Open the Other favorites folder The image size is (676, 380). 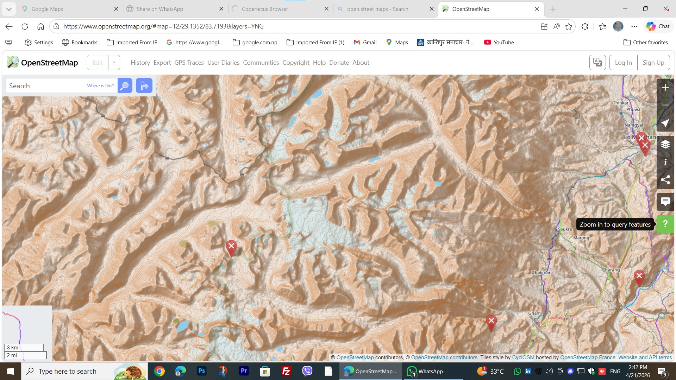[645, 42]
